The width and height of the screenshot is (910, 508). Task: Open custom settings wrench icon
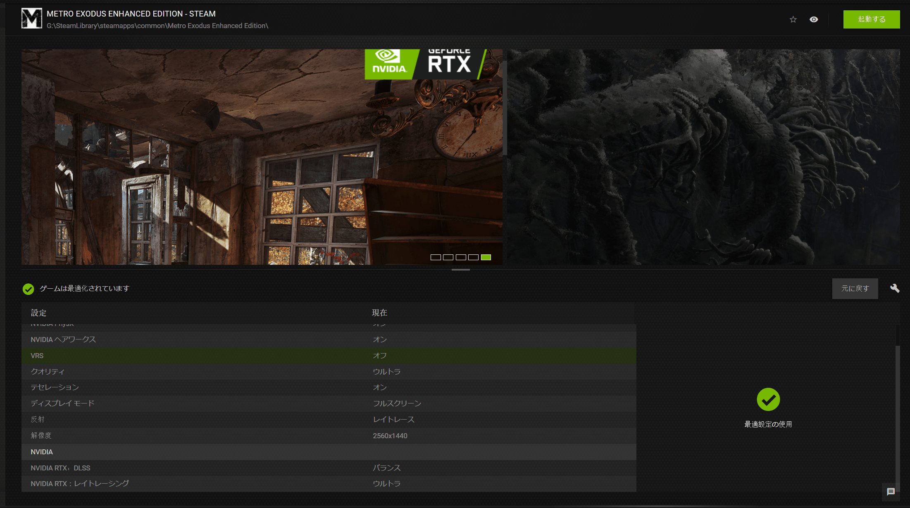tap(895, 288)
